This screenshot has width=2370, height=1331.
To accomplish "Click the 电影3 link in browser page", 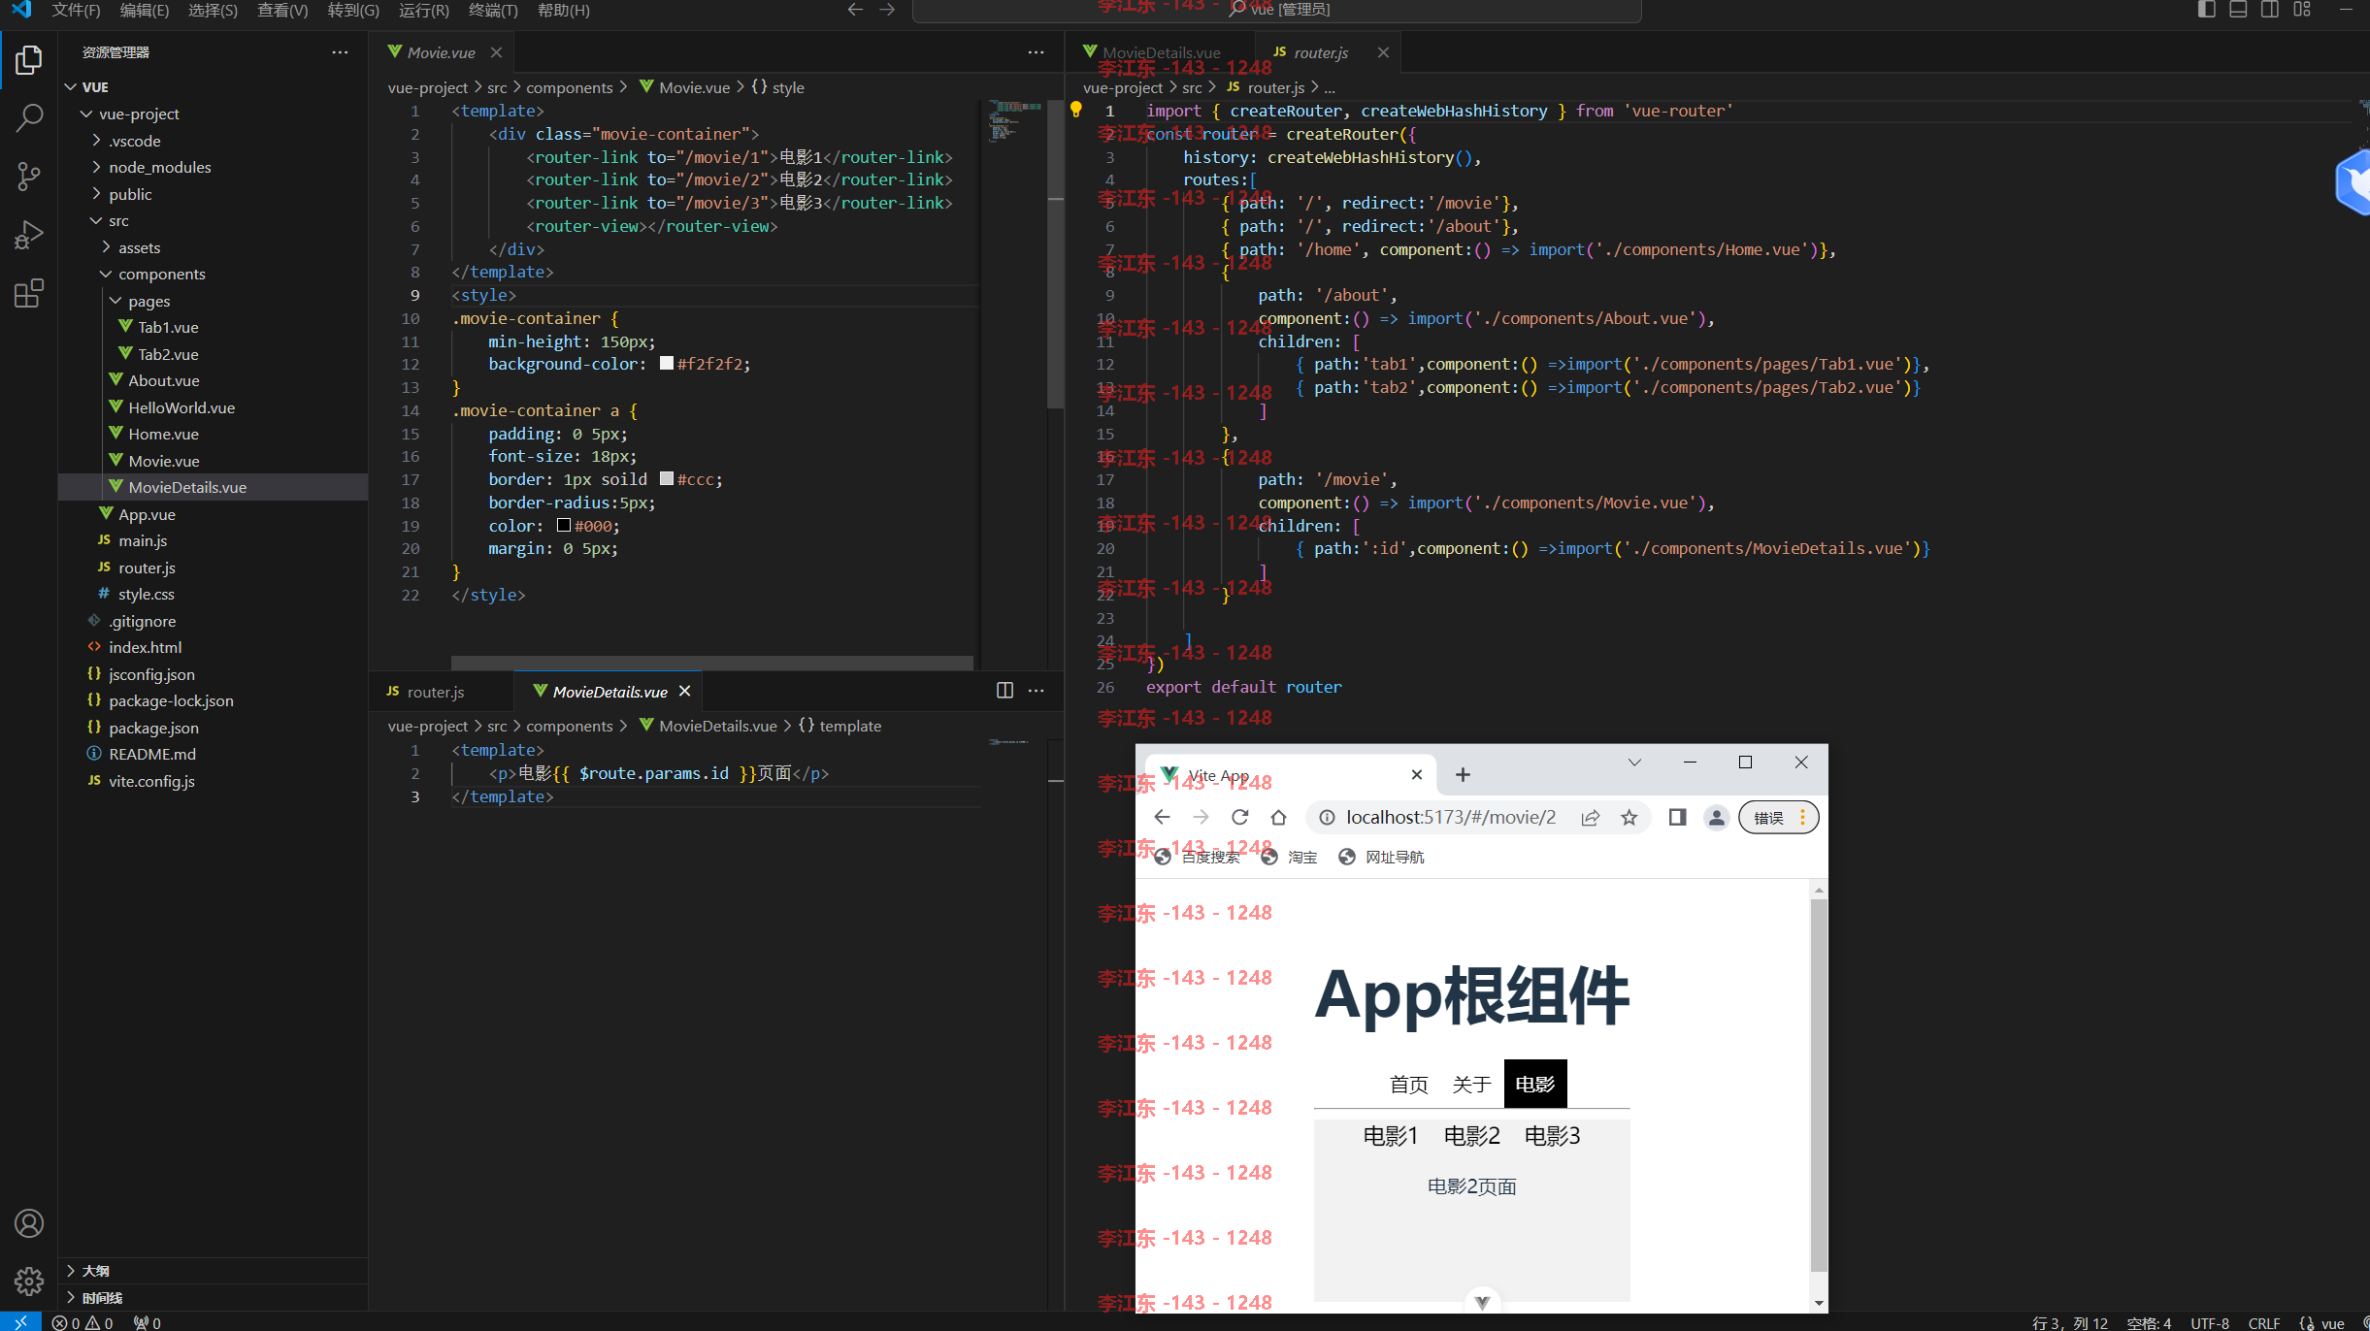I will coord(1552,1135).
